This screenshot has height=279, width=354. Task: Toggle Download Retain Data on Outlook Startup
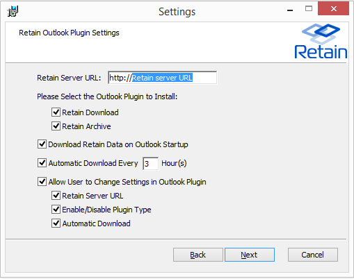tap(42, 144)
